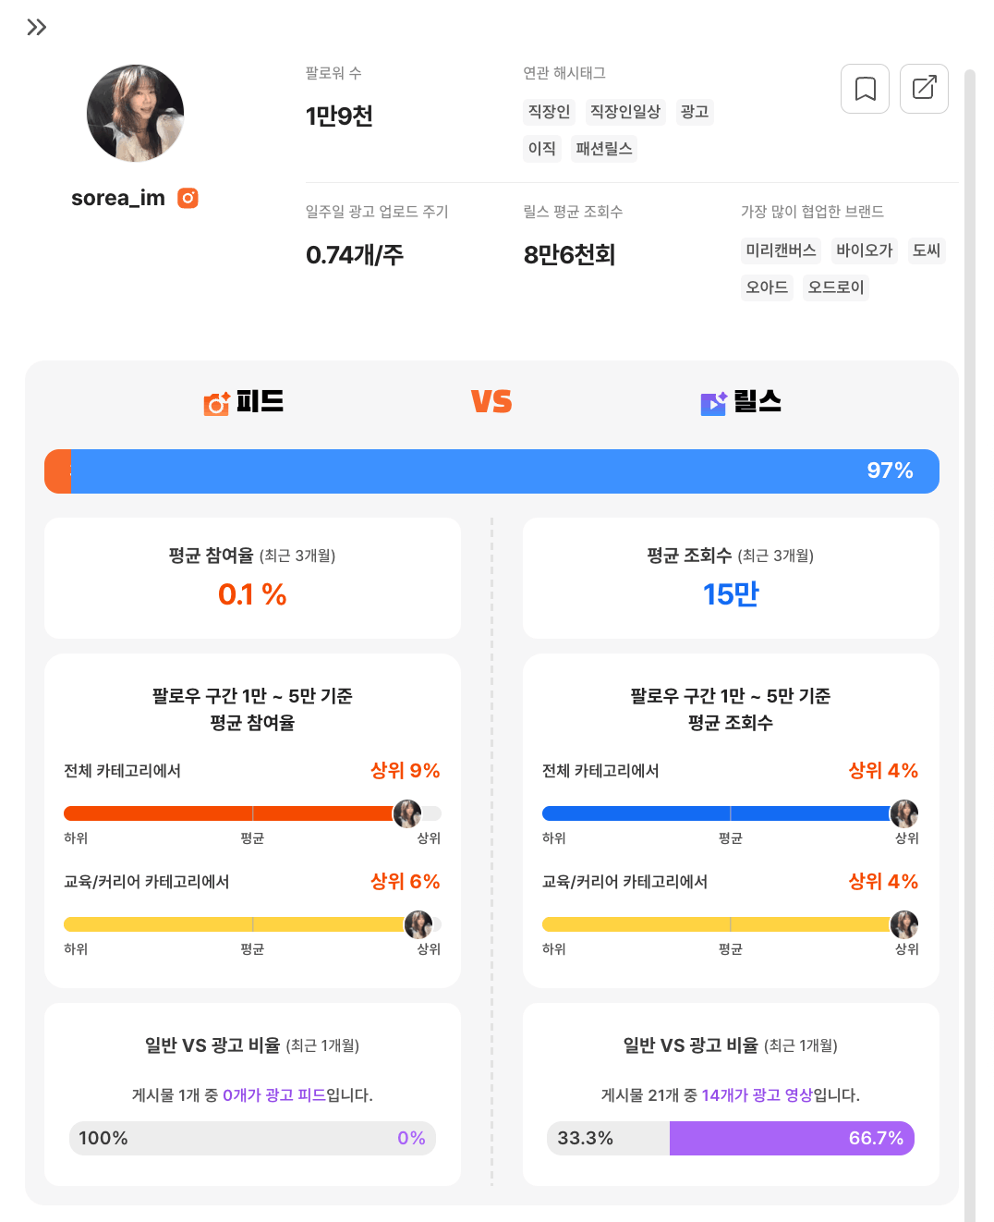Click the Instagram icon beside sorea_im
The image size is (994, 1222).
pyautogui.click(x=188, y=198)
